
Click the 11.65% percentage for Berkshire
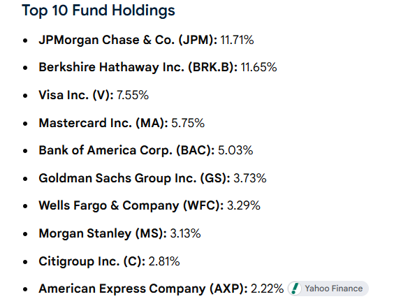pyautogui.click(x=258, y=67)
